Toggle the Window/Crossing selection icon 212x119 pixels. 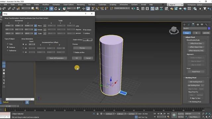click(x=46, y=9)
